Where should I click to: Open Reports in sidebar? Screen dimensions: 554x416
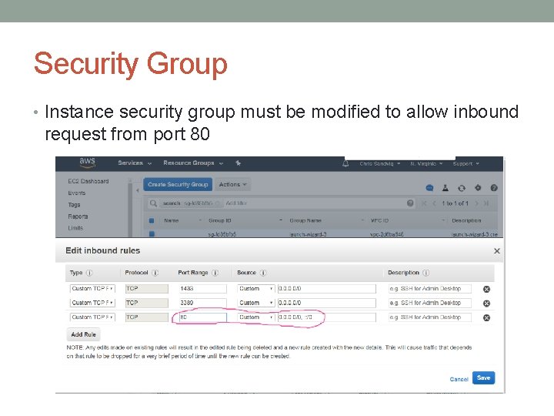[78, 216]
